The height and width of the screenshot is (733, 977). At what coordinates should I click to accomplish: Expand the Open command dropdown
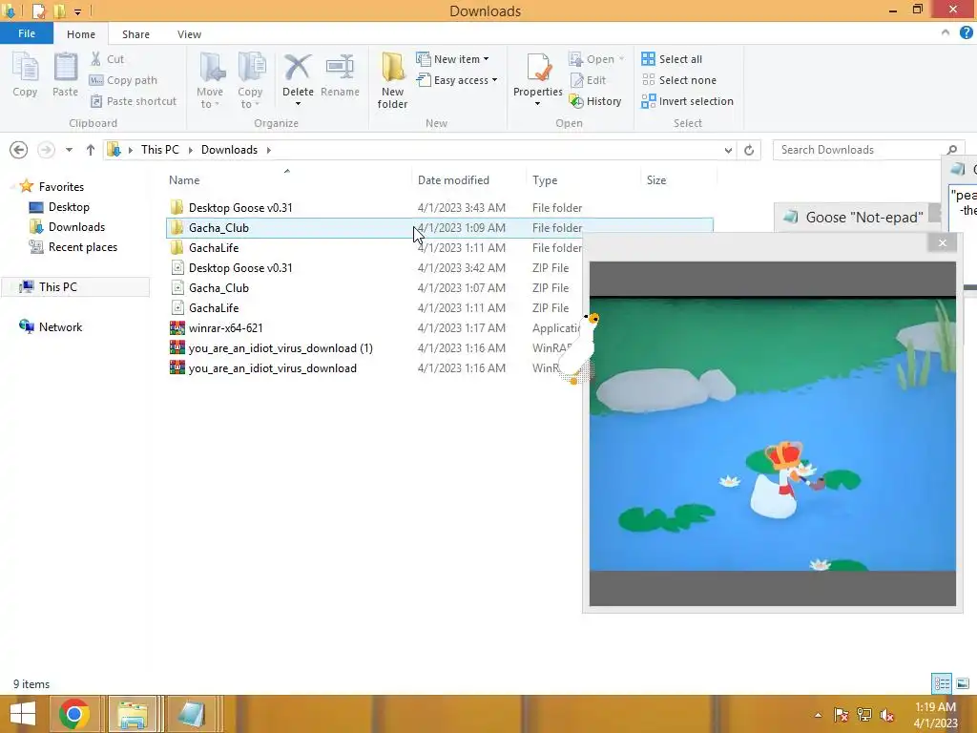(621, 59)
